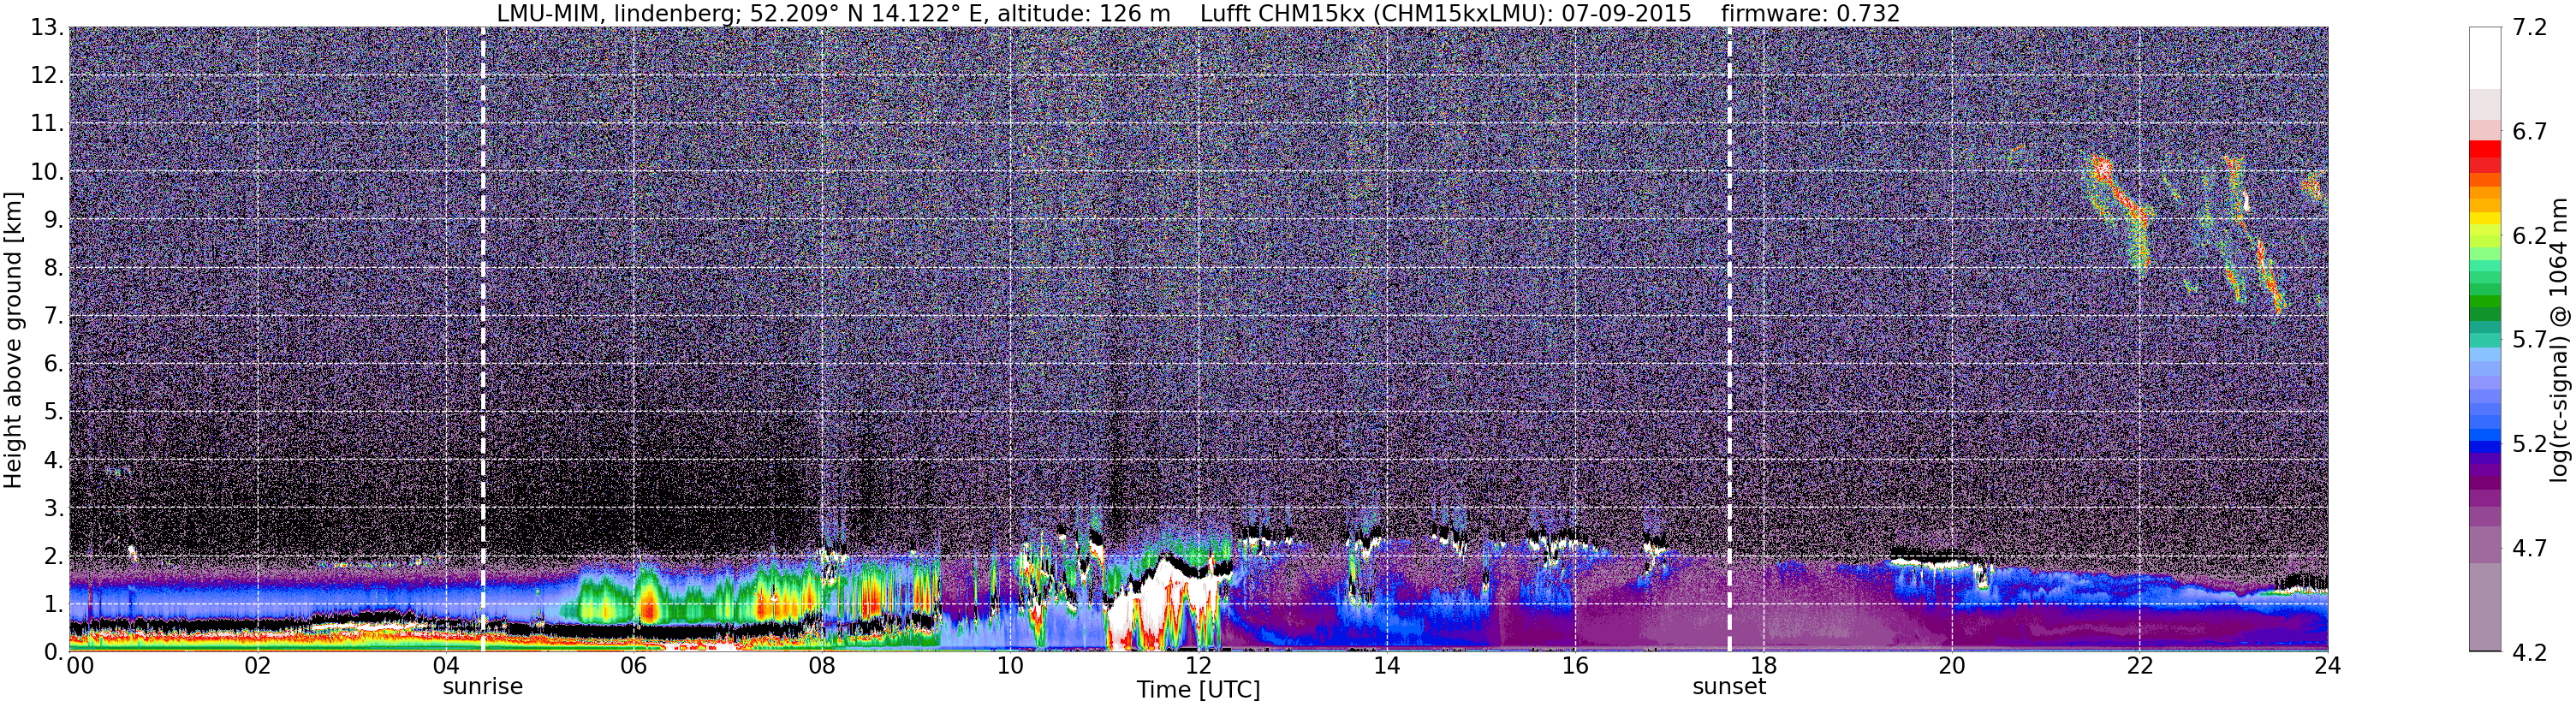Image resolution: width=2576 pixels, height=707 pixels.
Task: Click the '08' tick label on the time axis
Action: (x=822, y=666)
